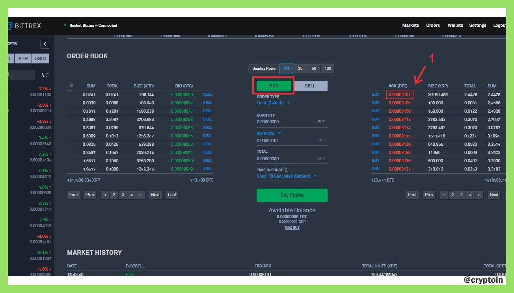This screenshot has height=293, width=514.
Task: Select ask price 0.00008120
Action: point(399,144)
